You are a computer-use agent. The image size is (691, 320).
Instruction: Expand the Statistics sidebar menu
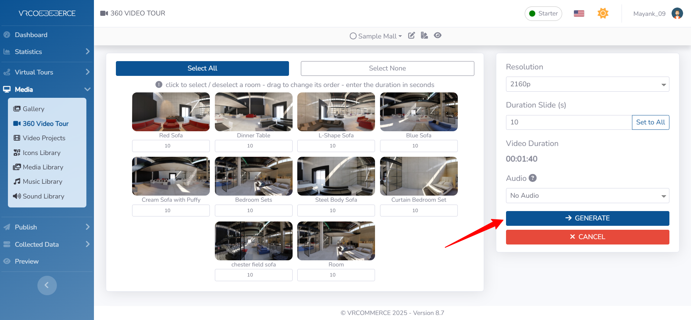[x=47, y=52]
